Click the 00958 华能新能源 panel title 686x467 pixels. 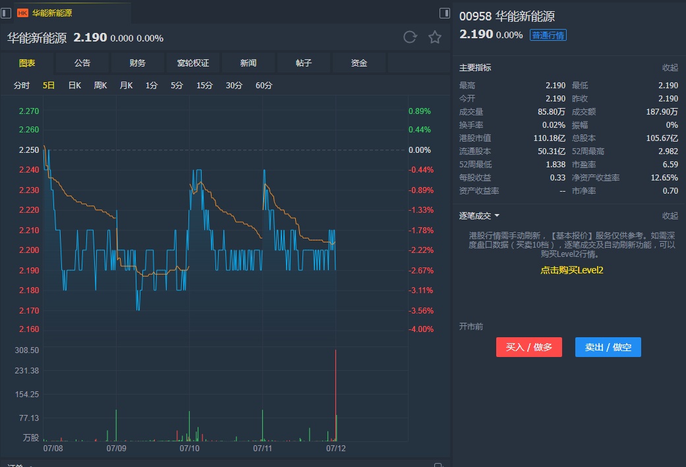coord(507,16)
